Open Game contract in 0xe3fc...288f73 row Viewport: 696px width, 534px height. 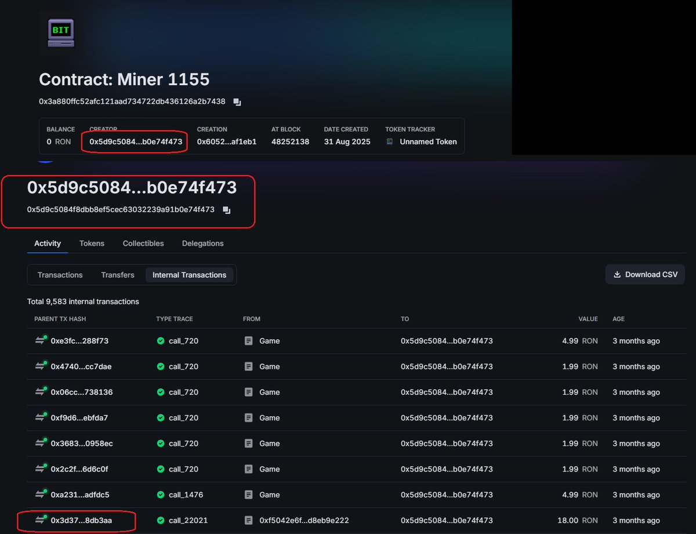(x=270, y=341)
